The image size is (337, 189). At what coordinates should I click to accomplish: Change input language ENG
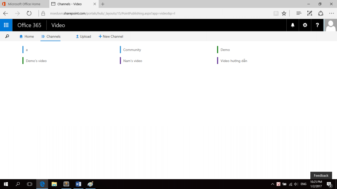303,184
